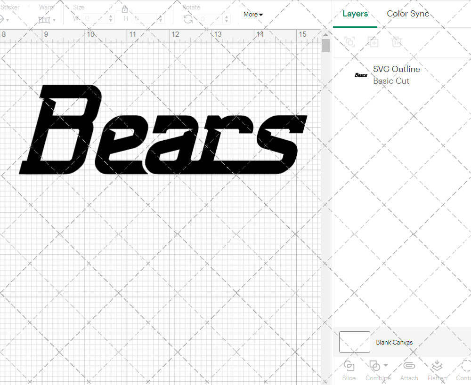Click the Warp tool icon
The width and height of the screenshot is (471, 385).
pyautogui.click(x=45, y=20)
